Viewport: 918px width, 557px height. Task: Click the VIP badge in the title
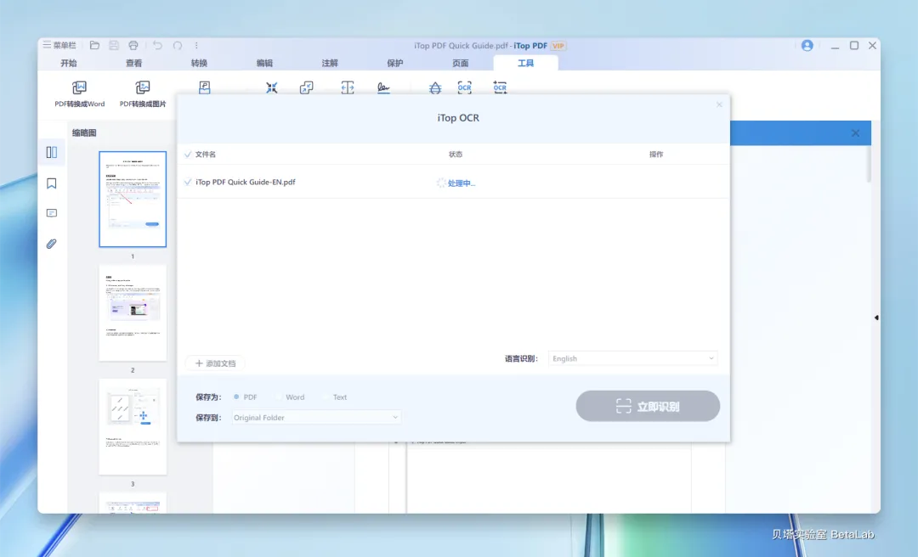click(558, 46)
